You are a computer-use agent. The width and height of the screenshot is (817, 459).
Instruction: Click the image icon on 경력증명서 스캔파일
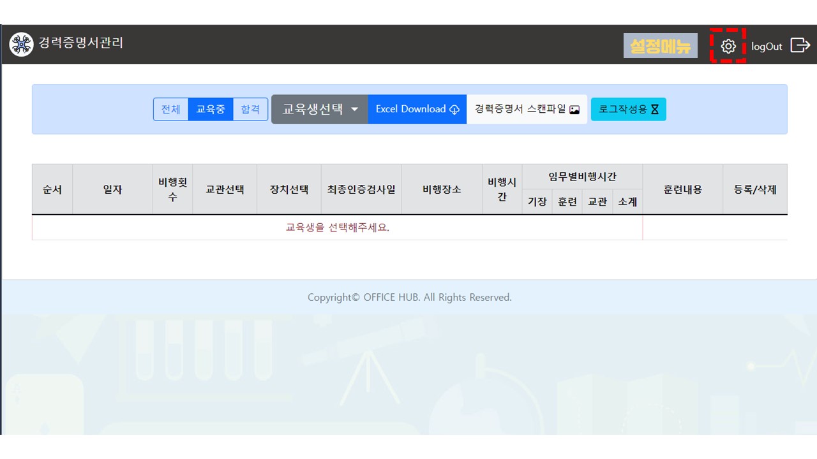[x=574, y=110]
